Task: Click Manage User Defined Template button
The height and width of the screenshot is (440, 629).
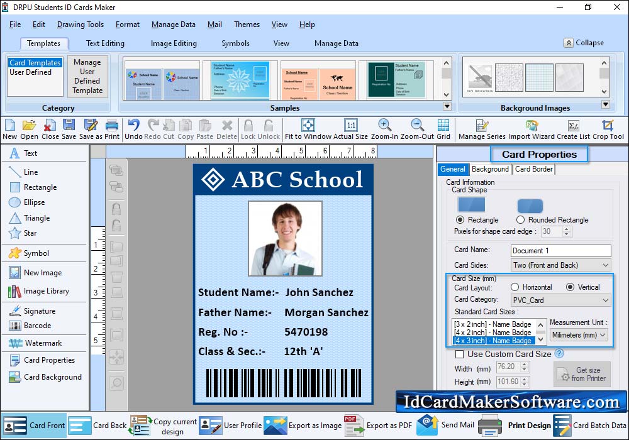Action: tap(87, 76)
